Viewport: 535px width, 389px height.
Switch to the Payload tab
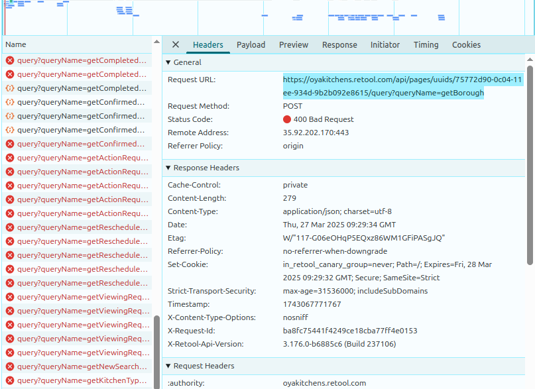pyautogui.click(x=251, y=45)
